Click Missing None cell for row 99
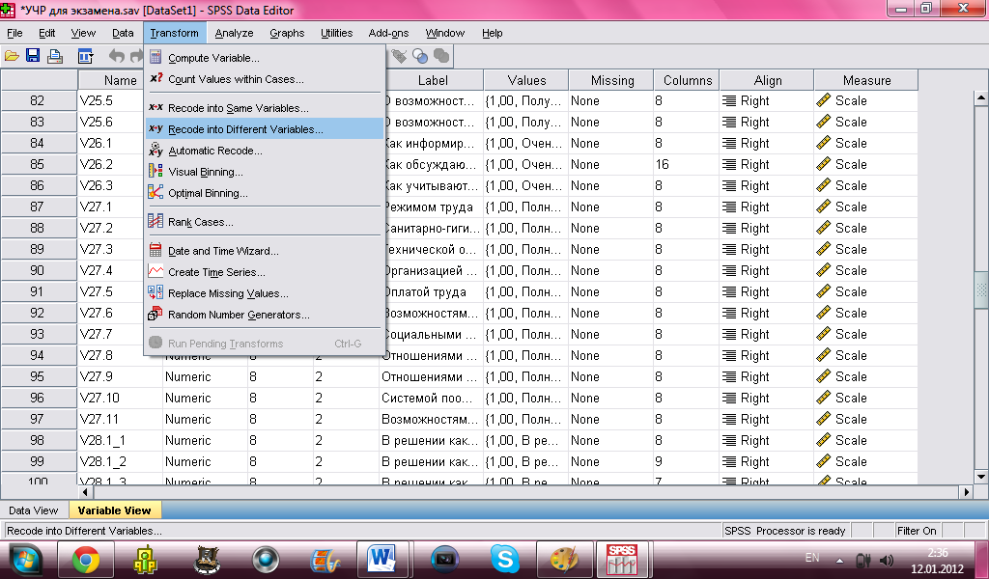This screenshot has height=579, width=989. pyautogui.click(x=611, y=462)
